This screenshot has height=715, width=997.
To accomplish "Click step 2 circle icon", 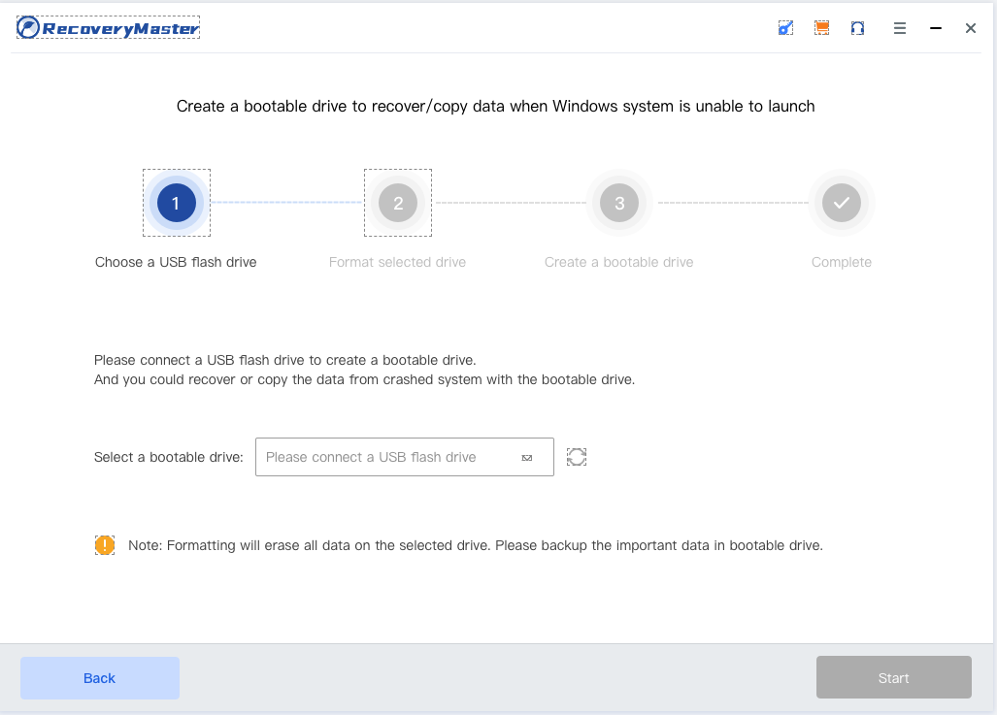I will [x=398, y=203].
